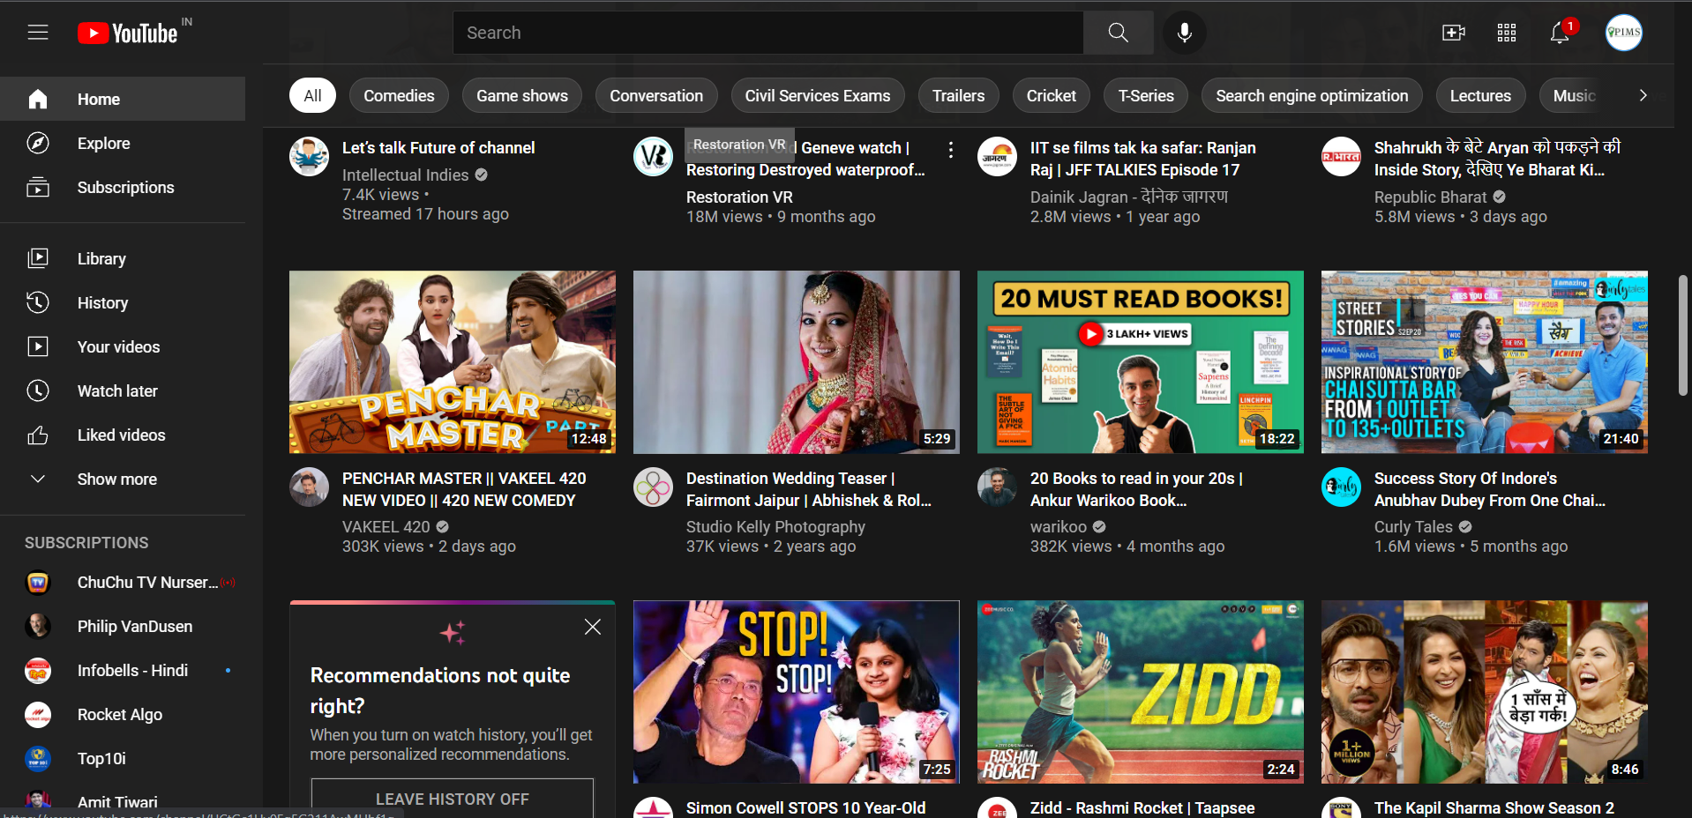Open Restoration VR channel avatar
Screen dimensions: 1692x818
(653, 156)
